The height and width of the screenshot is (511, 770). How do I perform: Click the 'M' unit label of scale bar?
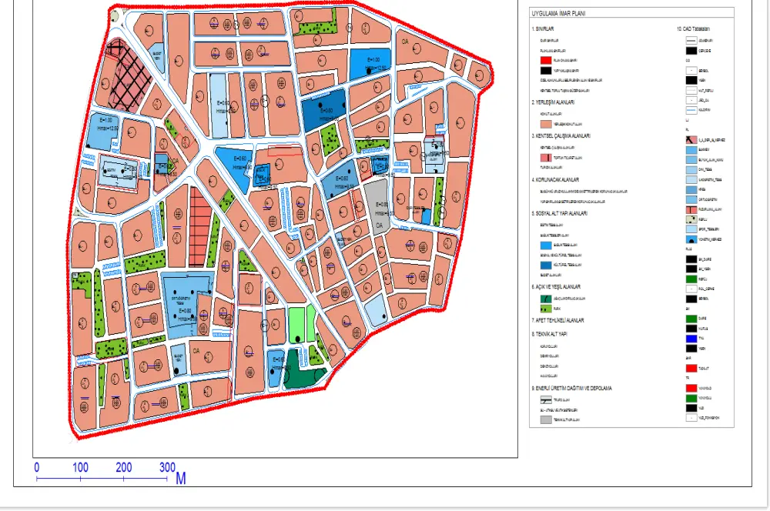point(181,478)
